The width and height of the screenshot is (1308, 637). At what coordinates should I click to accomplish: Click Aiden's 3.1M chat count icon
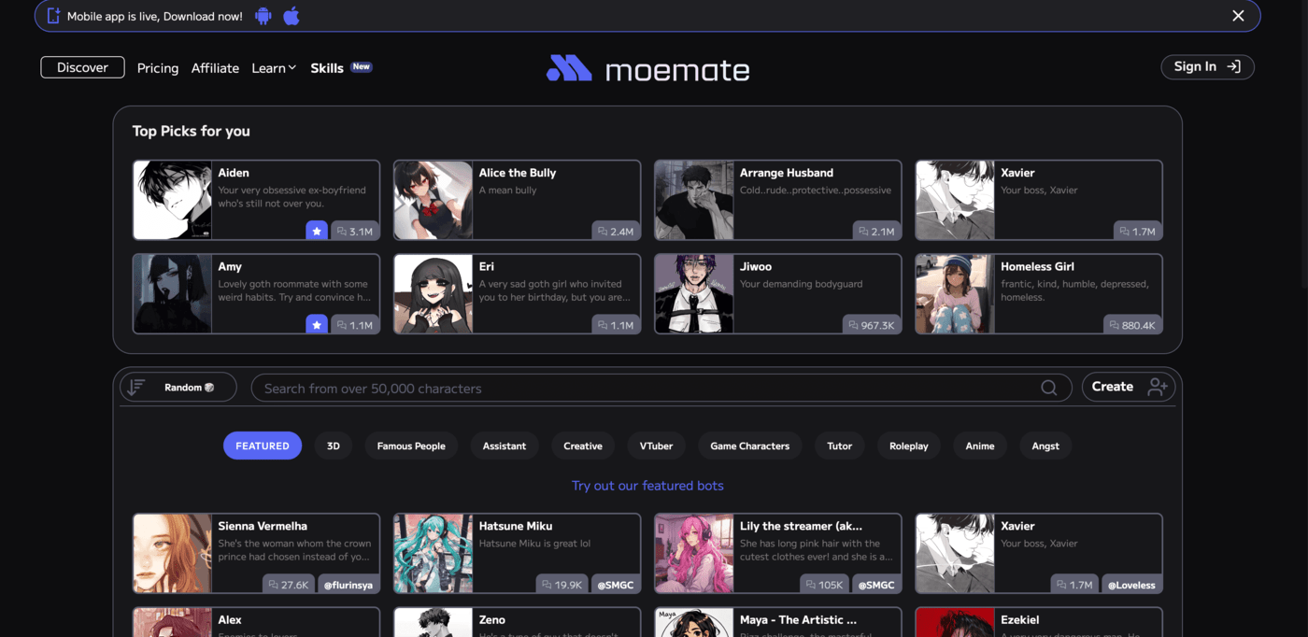point(342,232)
